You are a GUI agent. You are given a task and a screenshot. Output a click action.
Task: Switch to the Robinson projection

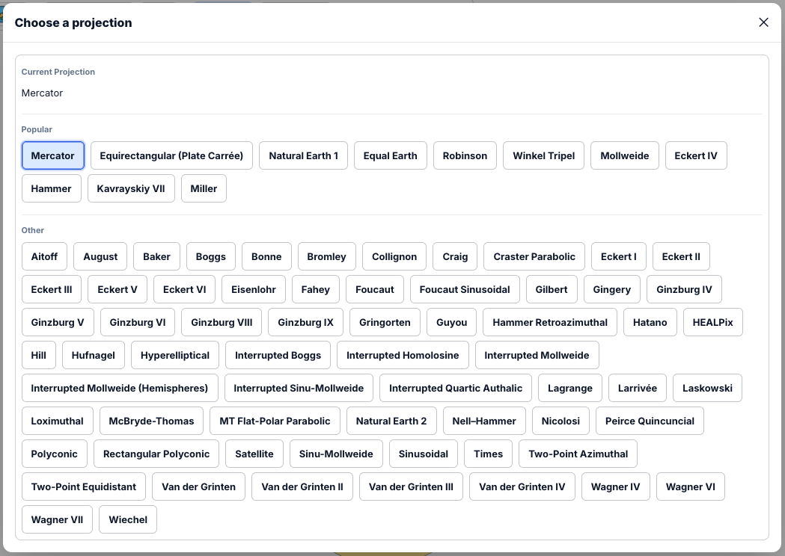coord(465,155)
